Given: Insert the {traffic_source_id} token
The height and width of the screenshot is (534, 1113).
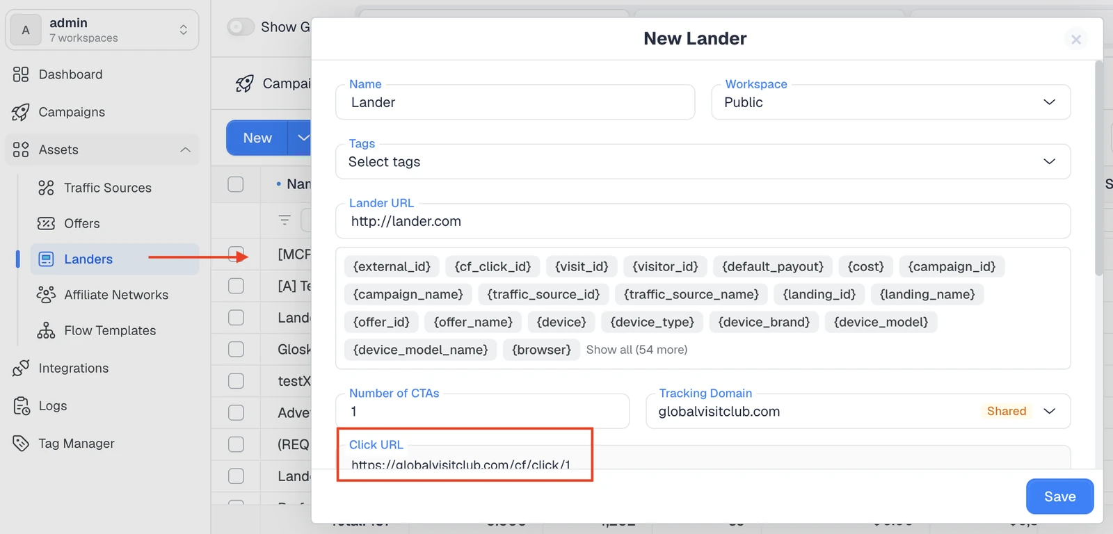Looking at the screenshot, I should click(543, 294).
